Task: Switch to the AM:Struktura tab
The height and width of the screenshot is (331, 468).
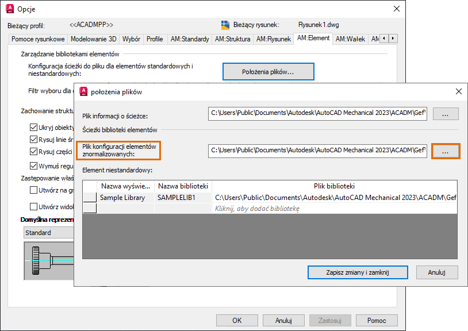Action: (x=232, y=39)
